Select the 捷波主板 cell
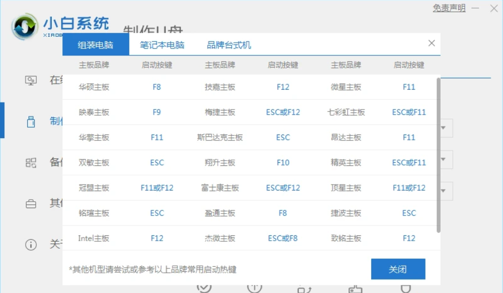 [x=346, y=213]
